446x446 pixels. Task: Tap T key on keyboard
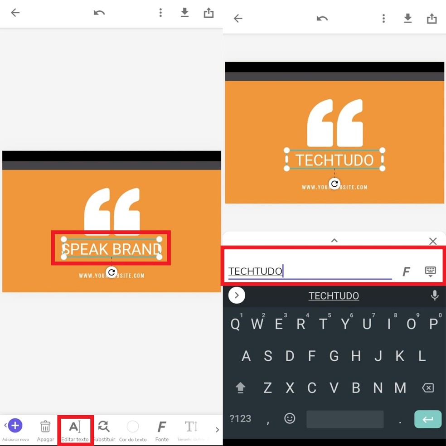click(x=323, y=324)
